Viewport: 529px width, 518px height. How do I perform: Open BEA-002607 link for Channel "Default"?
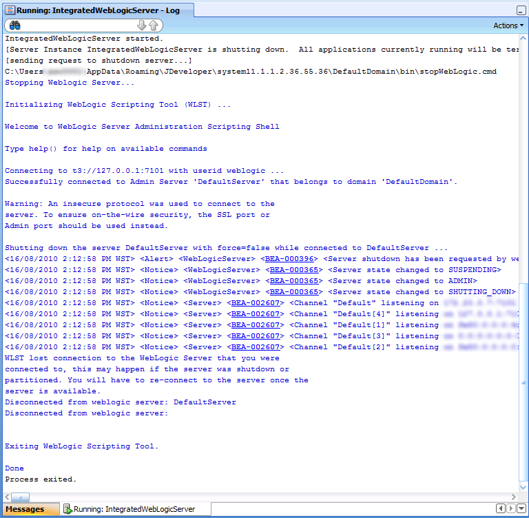(x=256, y=303)
